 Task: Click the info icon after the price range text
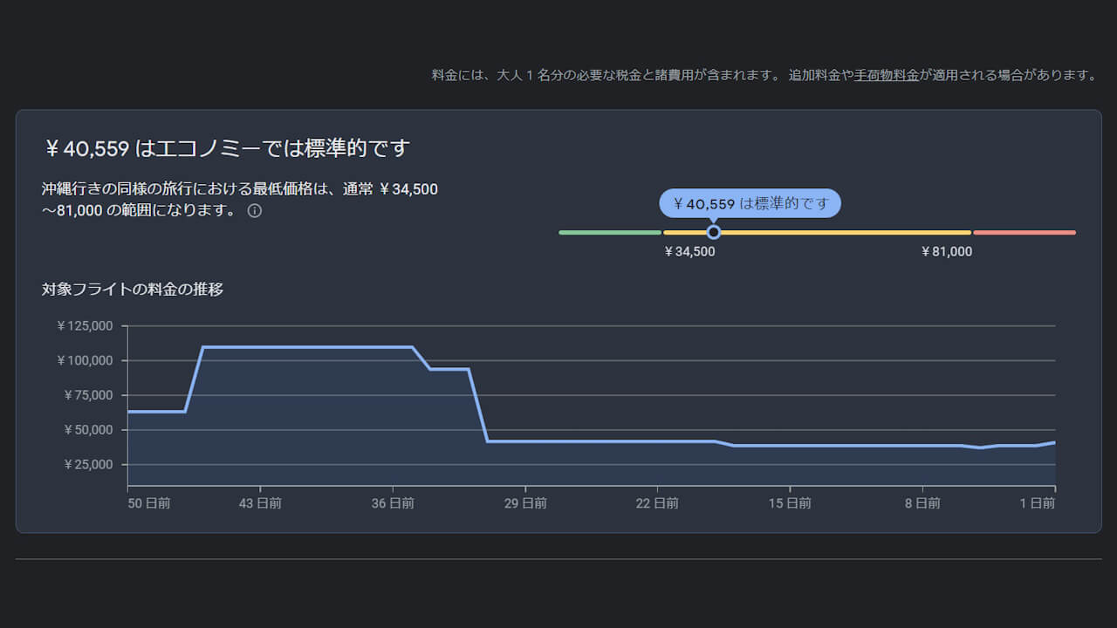[x=255, y=211]
